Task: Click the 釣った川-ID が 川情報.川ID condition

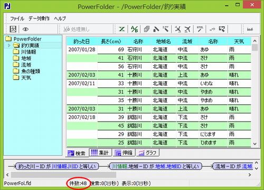Action: click(57, 166)
